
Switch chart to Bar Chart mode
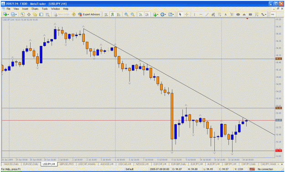click(x=106, y=15)
